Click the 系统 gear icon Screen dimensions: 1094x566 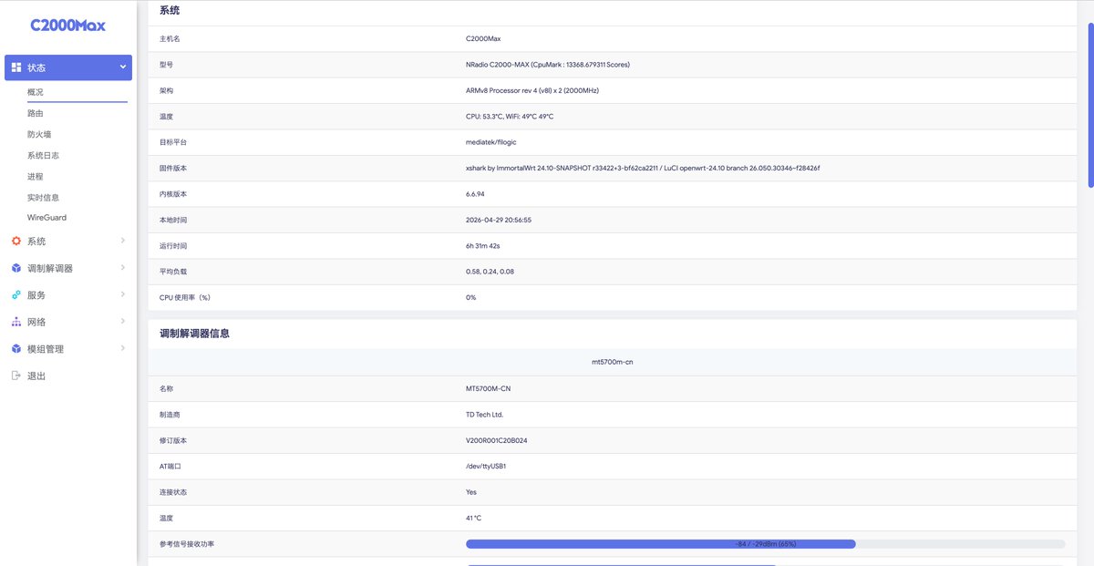tap(16, 242)
